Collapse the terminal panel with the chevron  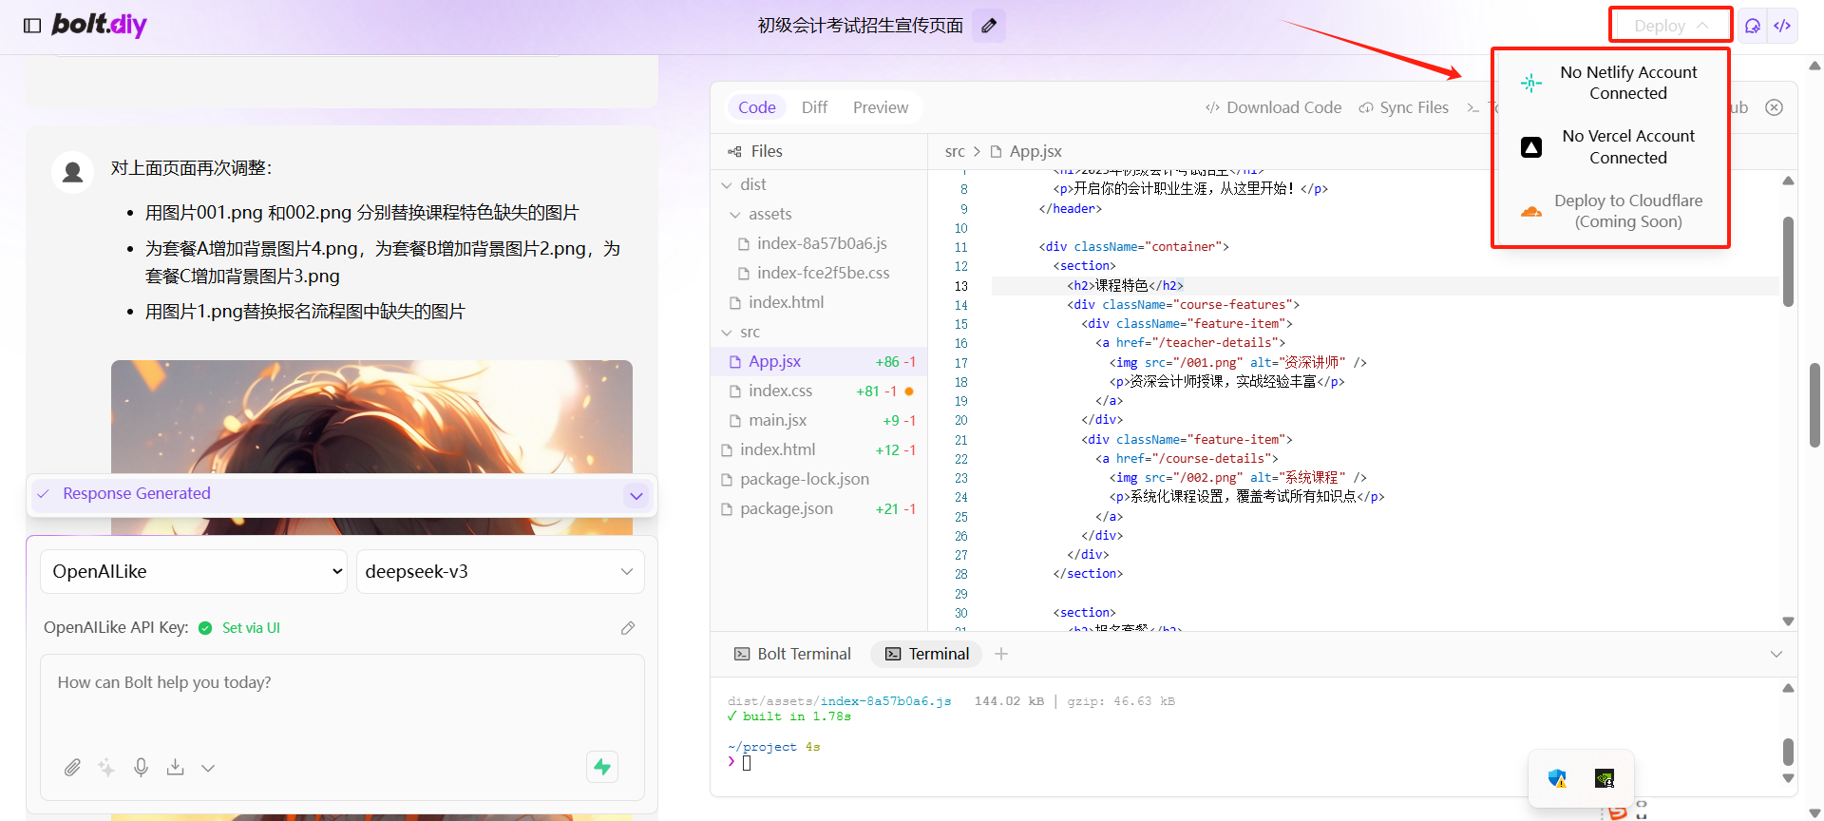tap(1776, 654)
